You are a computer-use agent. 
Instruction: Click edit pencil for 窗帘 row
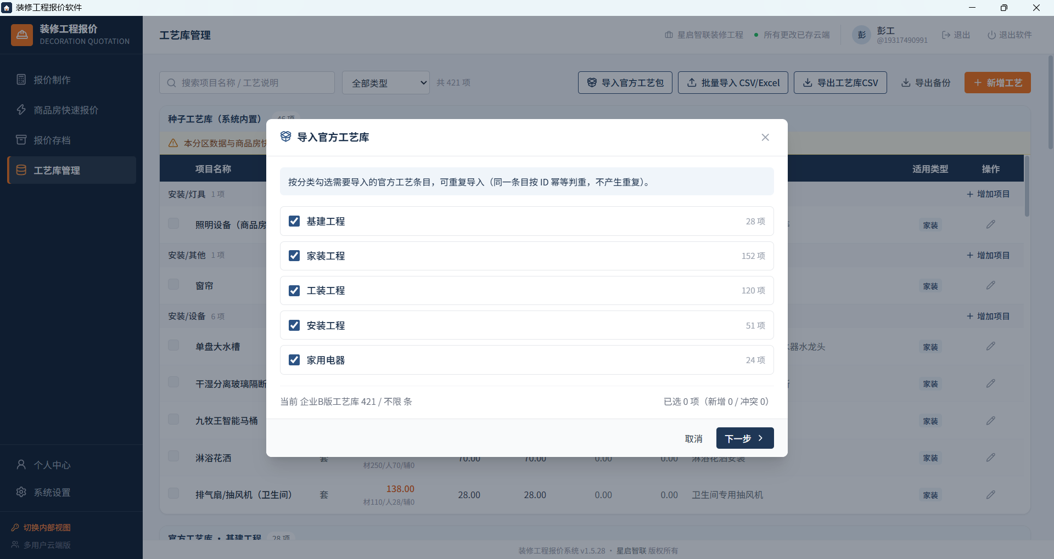pos(990,285)
